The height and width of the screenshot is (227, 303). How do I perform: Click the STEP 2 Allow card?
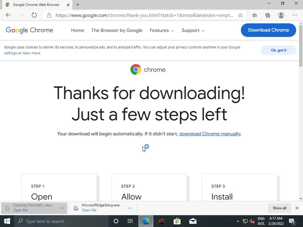[149, 187]
